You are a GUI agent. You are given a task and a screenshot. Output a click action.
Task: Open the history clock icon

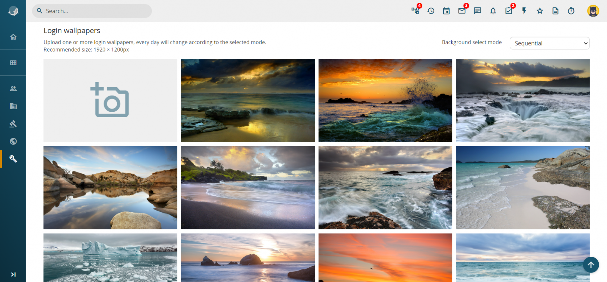431,11
